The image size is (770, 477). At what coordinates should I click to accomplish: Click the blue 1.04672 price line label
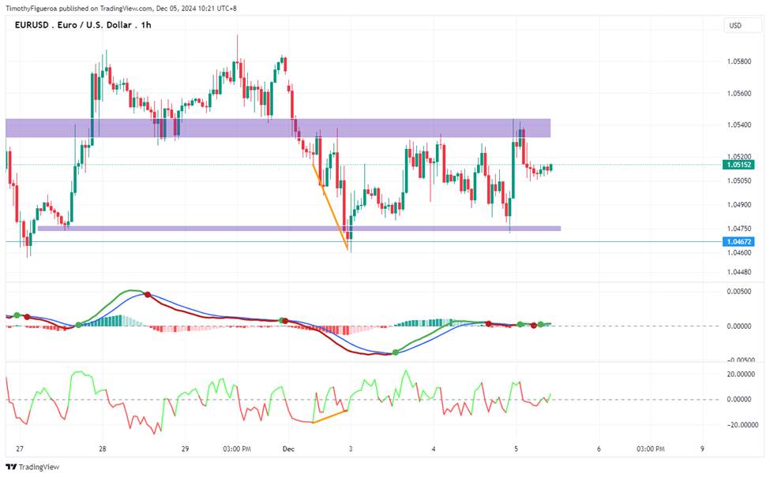738,242
